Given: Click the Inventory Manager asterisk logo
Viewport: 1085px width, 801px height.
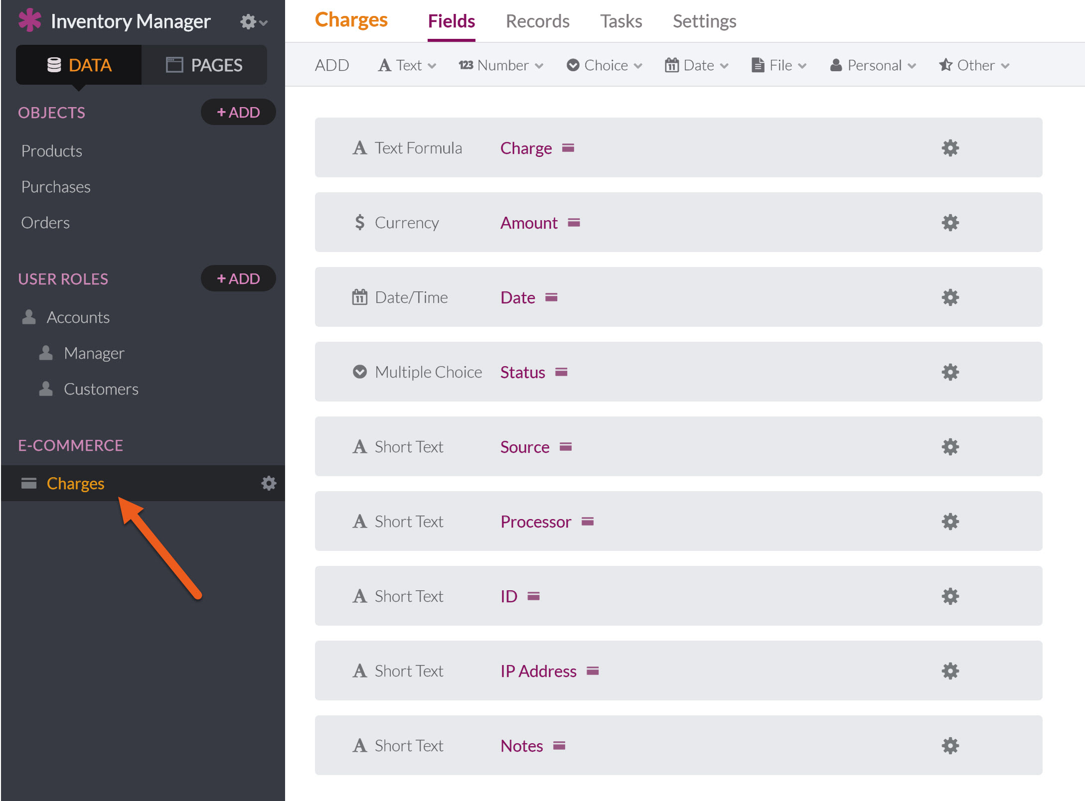Looking at the screenshot, I should [30, 20].
